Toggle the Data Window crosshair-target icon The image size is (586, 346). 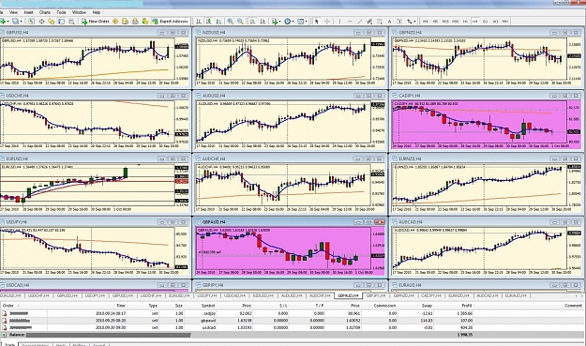41,22
